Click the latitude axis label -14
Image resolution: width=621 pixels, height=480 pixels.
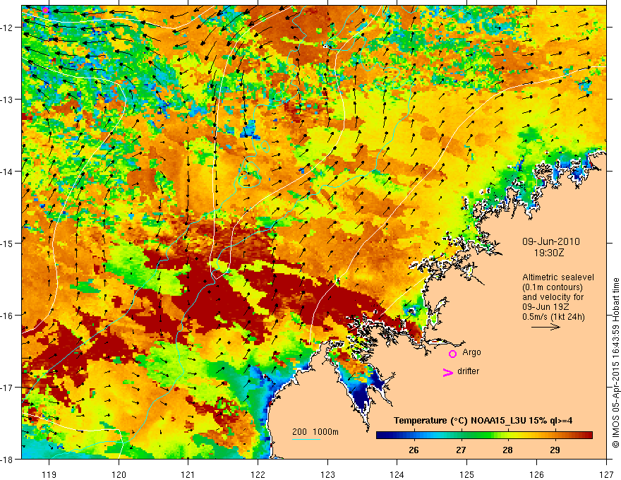tap(8, 172)
